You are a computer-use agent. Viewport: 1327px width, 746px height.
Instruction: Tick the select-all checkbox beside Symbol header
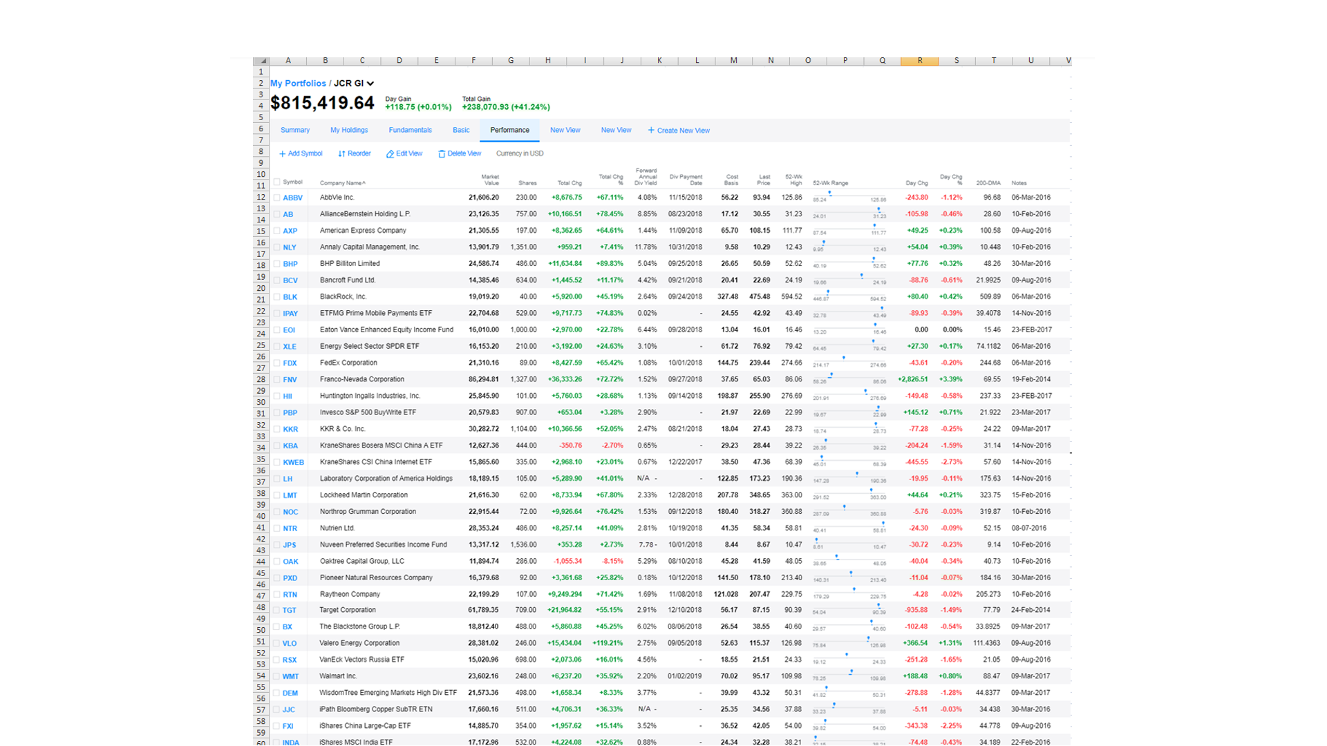coord(277,182)
